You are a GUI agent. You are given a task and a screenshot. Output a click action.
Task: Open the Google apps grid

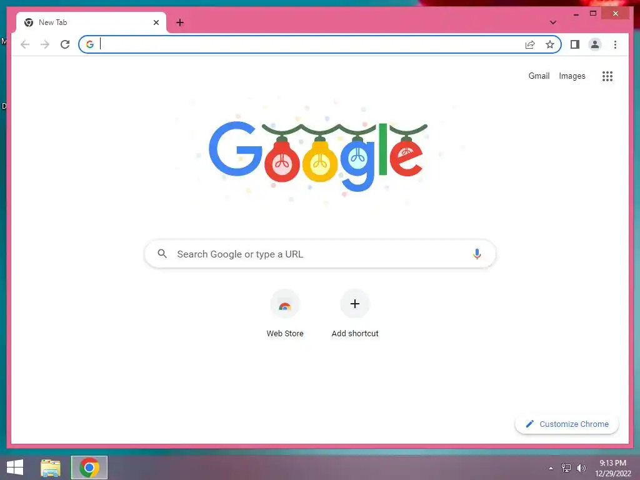click(x=607, y=76)
